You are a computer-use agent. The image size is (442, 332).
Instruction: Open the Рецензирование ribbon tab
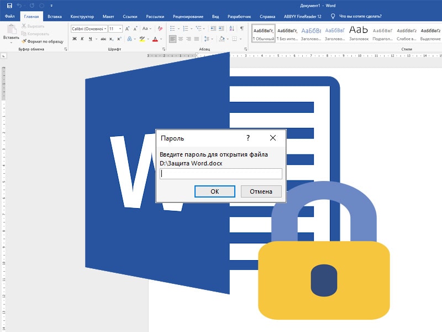tap(188, 17)
